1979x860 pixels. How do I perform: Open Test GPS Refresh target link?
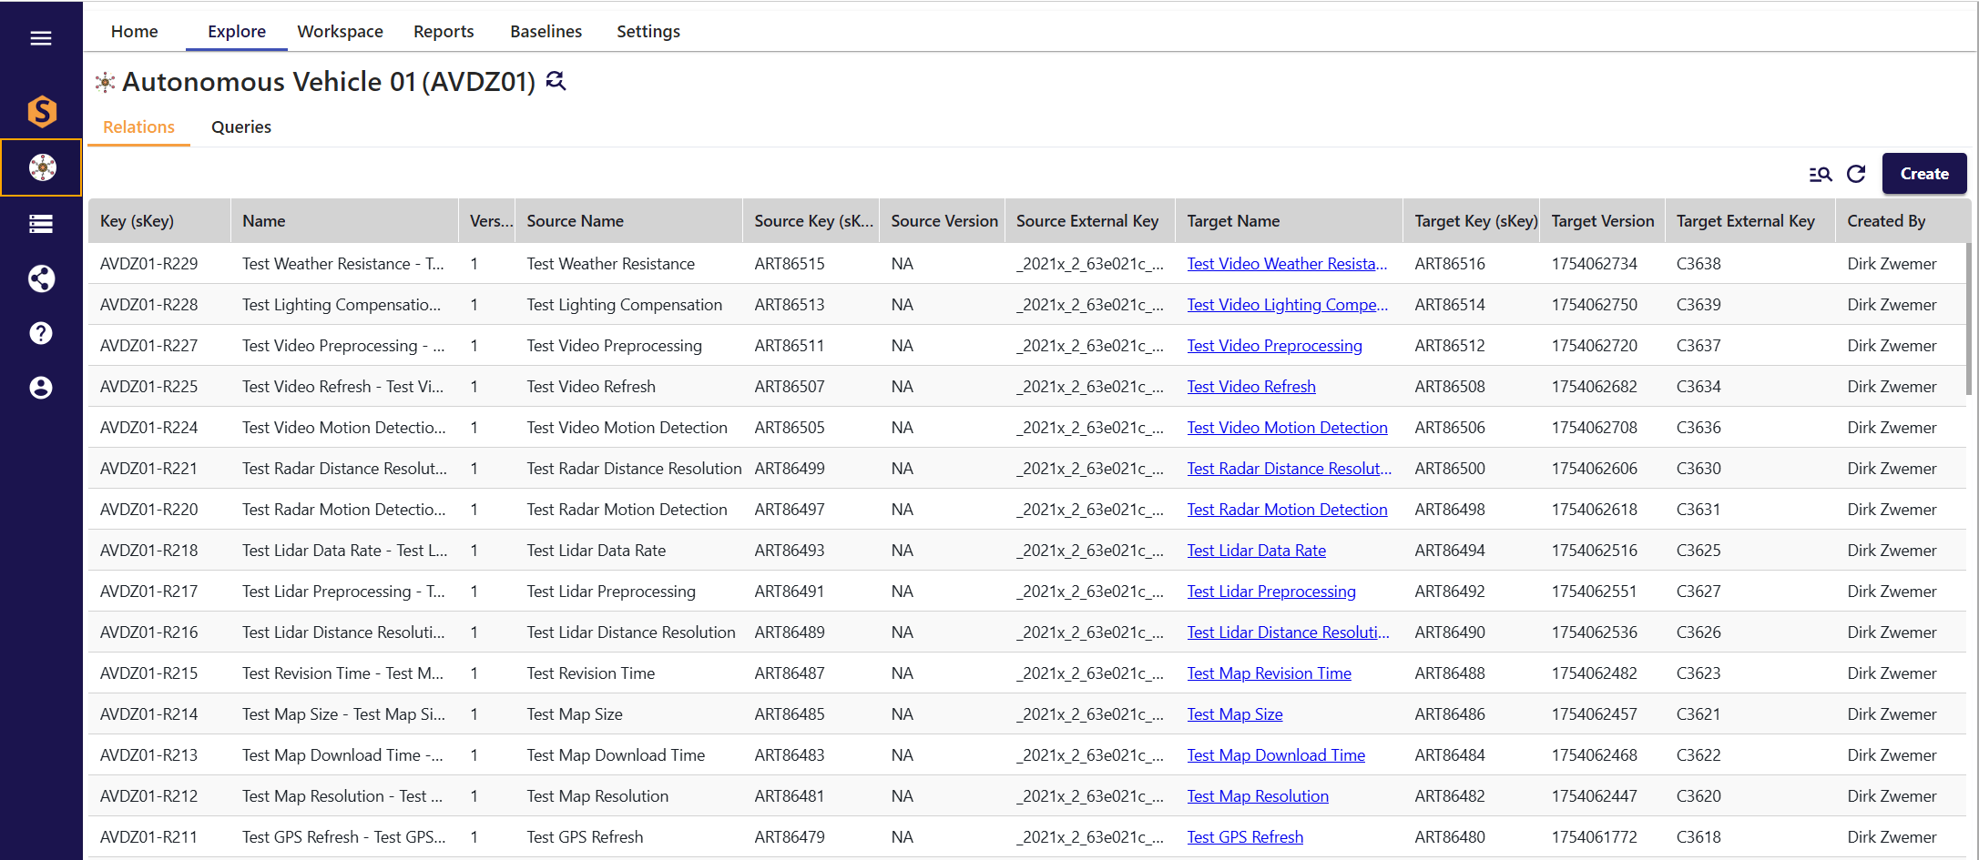[x=1245, y=837]
